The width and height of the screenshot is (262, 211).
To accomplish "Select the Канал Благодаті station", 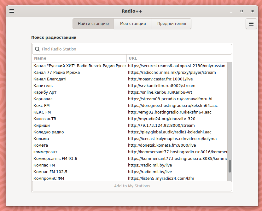I will 130,79.
